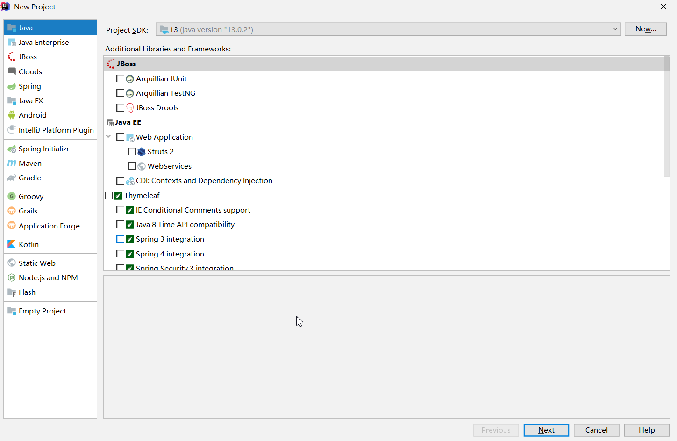Viewport: 677px width, 441px height.
Task: Click the Java Enterprise icon in sidebar
Action: (12, 43)
